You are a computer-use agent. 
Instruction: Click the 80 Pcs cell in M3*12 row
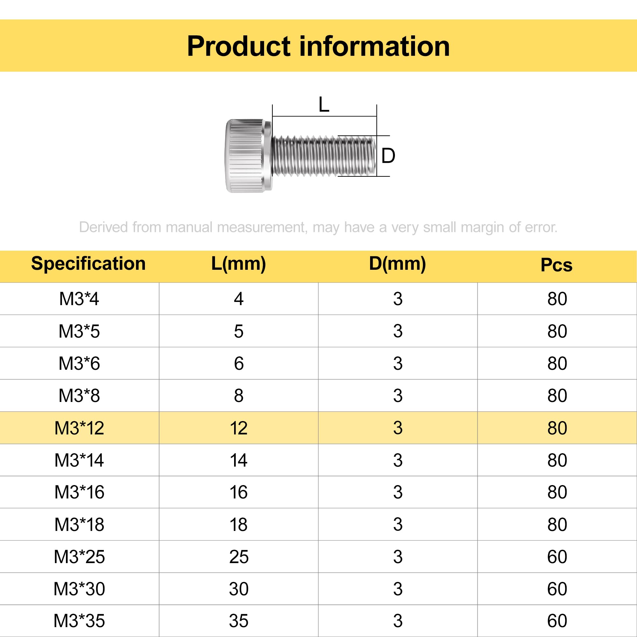pyautogui.click(x=557, y=428)
